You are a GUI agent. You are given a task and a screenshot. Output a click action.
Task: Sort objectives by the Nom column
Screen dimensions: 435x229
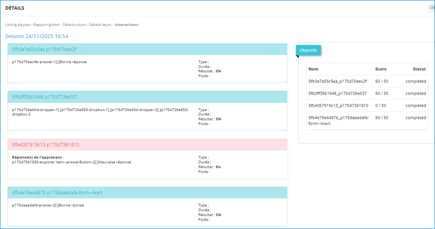pyautogui.click(x=313, y=69)
